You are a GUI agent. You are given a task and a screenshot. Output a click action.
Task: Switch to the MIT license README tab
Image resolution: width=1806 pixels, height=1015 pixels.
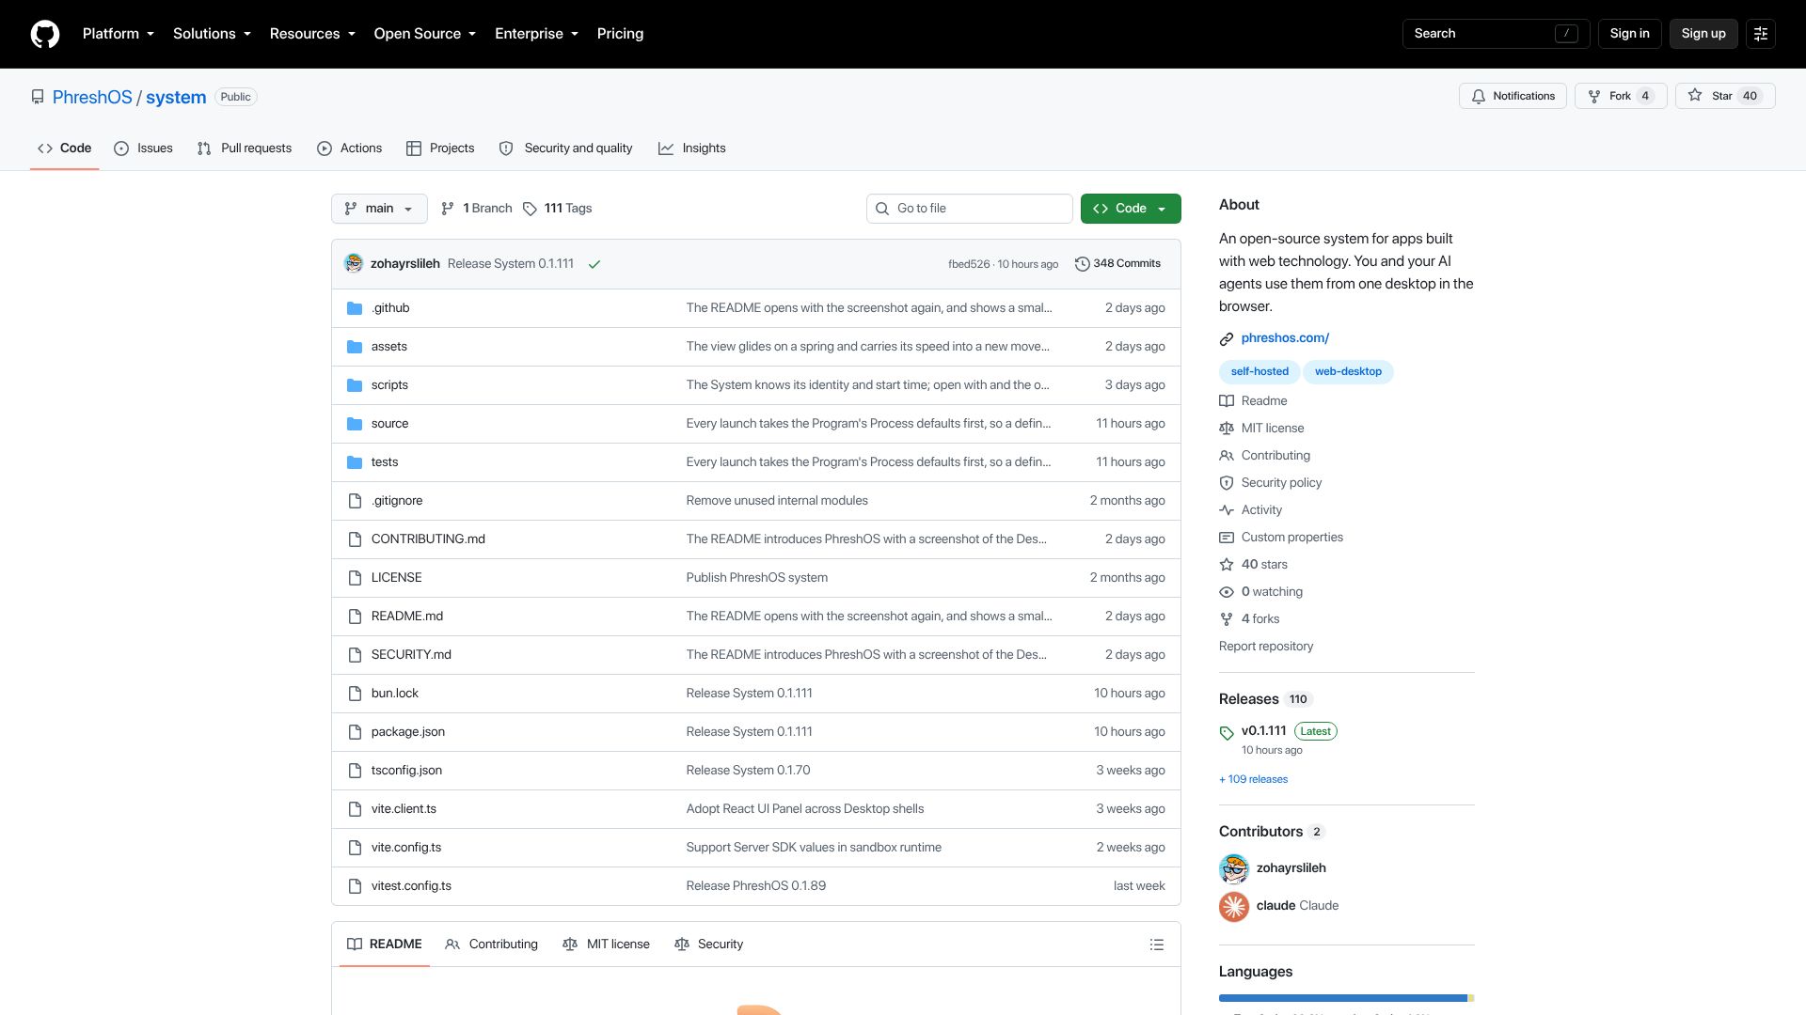[x=607, y=945]
